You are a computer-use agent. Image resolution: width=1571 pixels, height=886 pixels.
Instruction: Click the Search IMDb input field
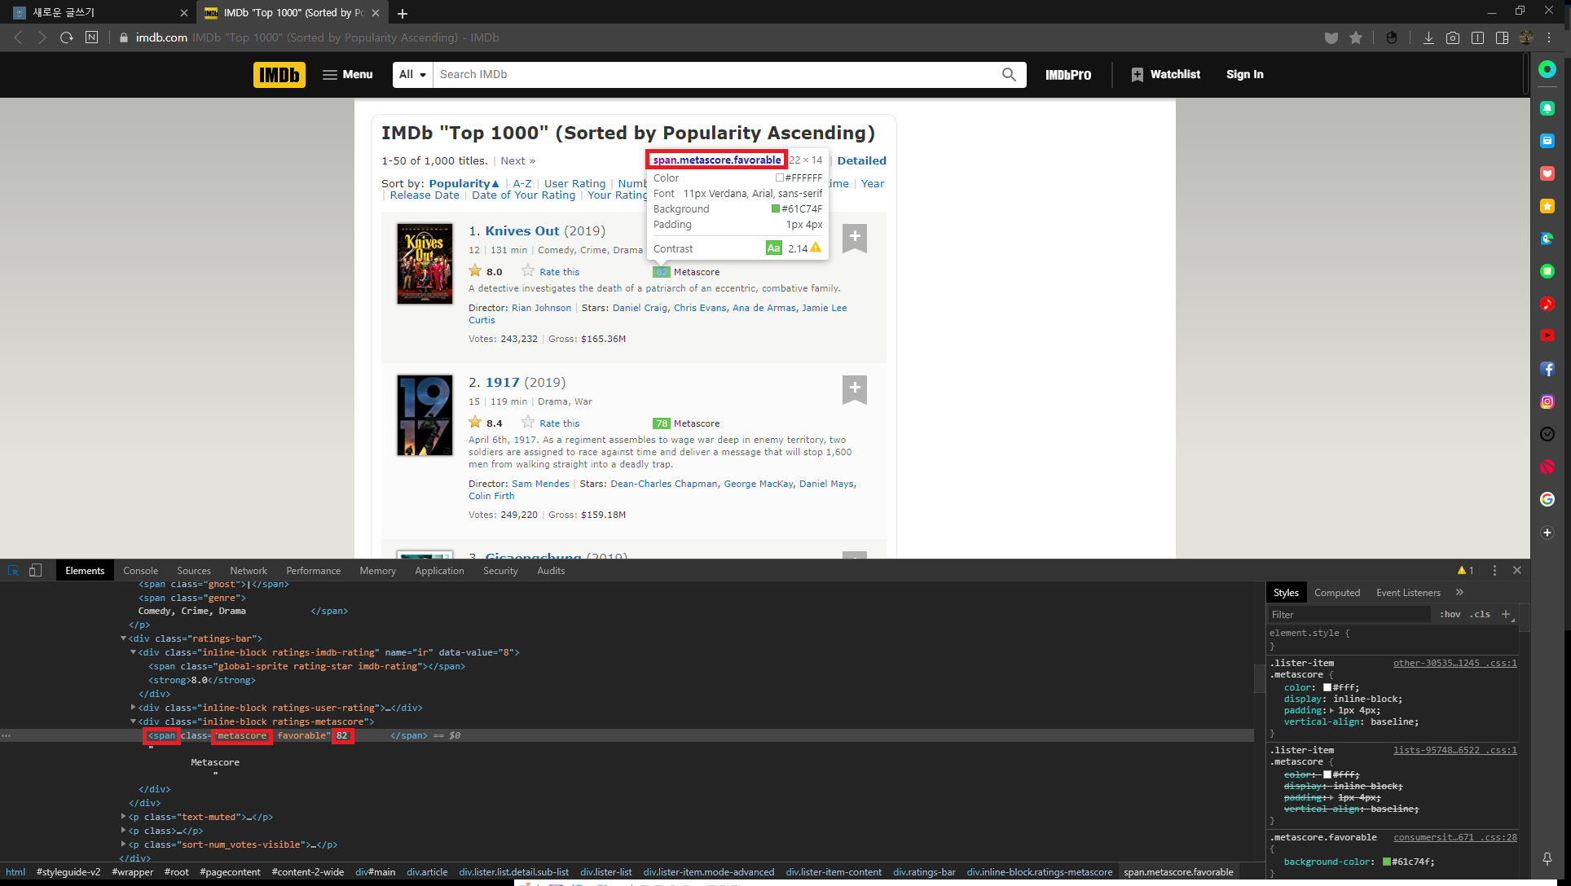[717, 74]
